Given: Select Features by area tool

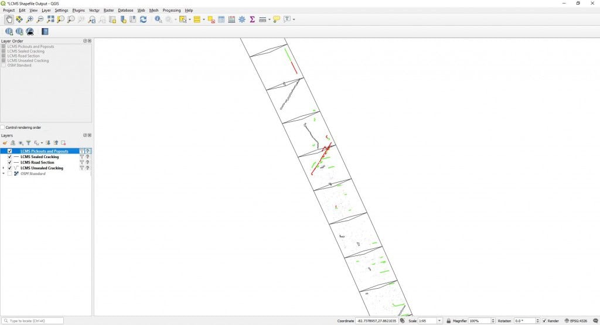Looking at the screenshot, I should (x=183, y=19).
